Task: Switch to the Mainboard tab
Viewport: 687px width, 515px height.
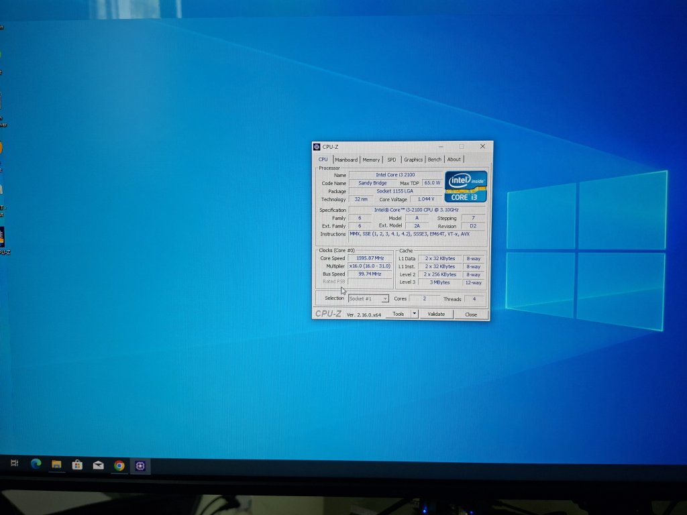Action: [x=346, y=160]
